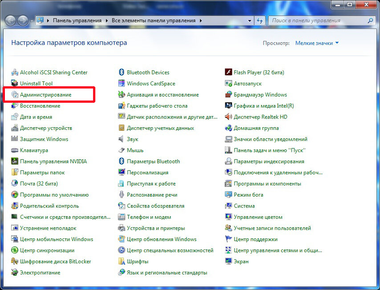
Task: Click the Звук speaker icon
Action: [121, 139]
